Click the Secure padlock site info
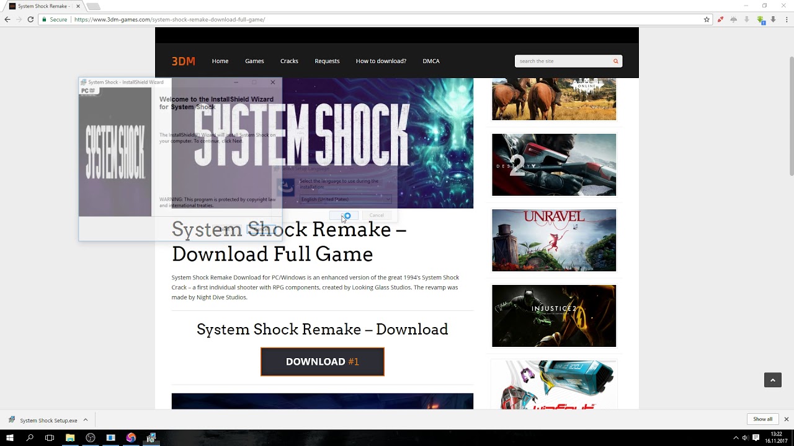This screenshot has height=446, width=794. pos(54,19)
